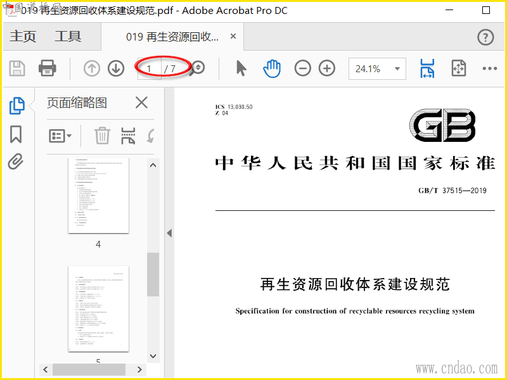Image resolution: width=507 pixels, height=380 pixels.
Task: Choose the Selection arrow tool
Action: pyautogui.click(x=241, y=68)
